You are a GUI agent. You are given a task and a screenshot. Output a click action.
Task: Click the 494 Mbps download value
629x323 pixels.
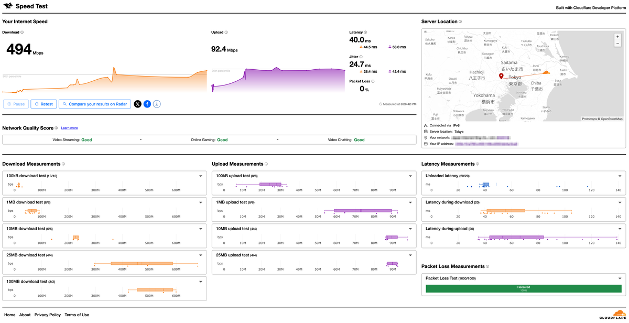coord(25,50)
